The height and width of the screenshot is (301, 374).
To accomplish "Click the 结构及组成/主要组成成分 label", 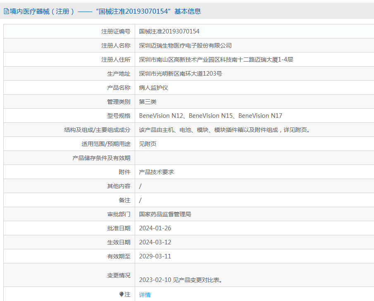I will point(97,130).
